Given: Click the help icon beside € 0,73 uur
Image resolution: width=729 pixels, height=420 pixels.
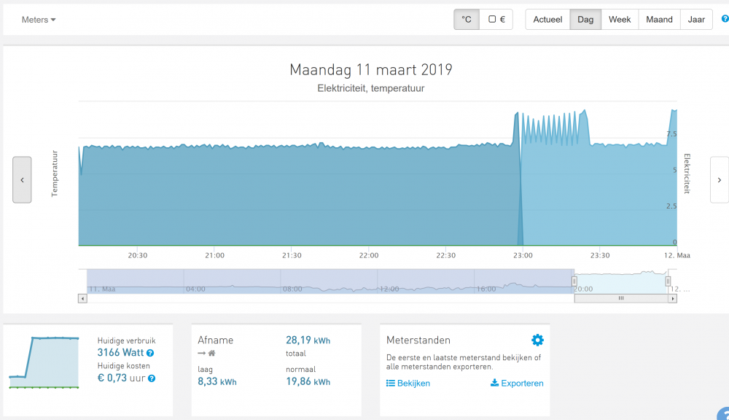Looking at the screenshot, I should click(150, 378).
